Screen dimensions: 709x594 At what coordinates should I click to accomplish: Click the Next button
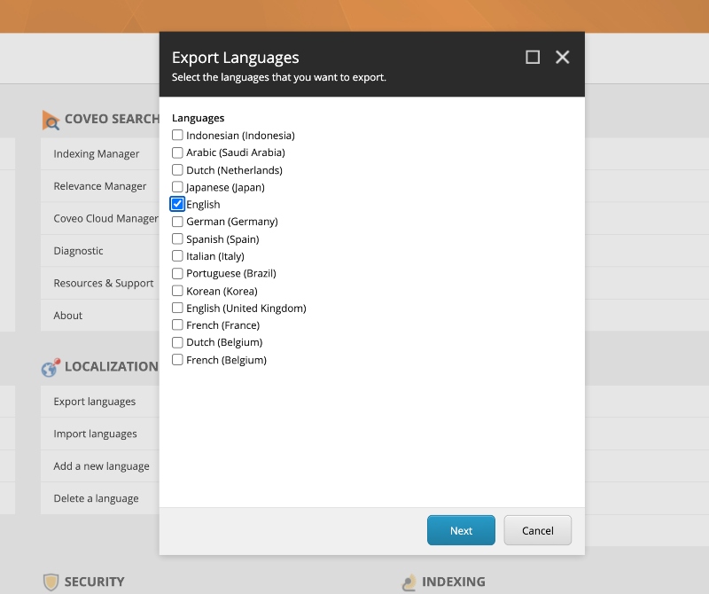pyautogui.click(x=461, y=530)
